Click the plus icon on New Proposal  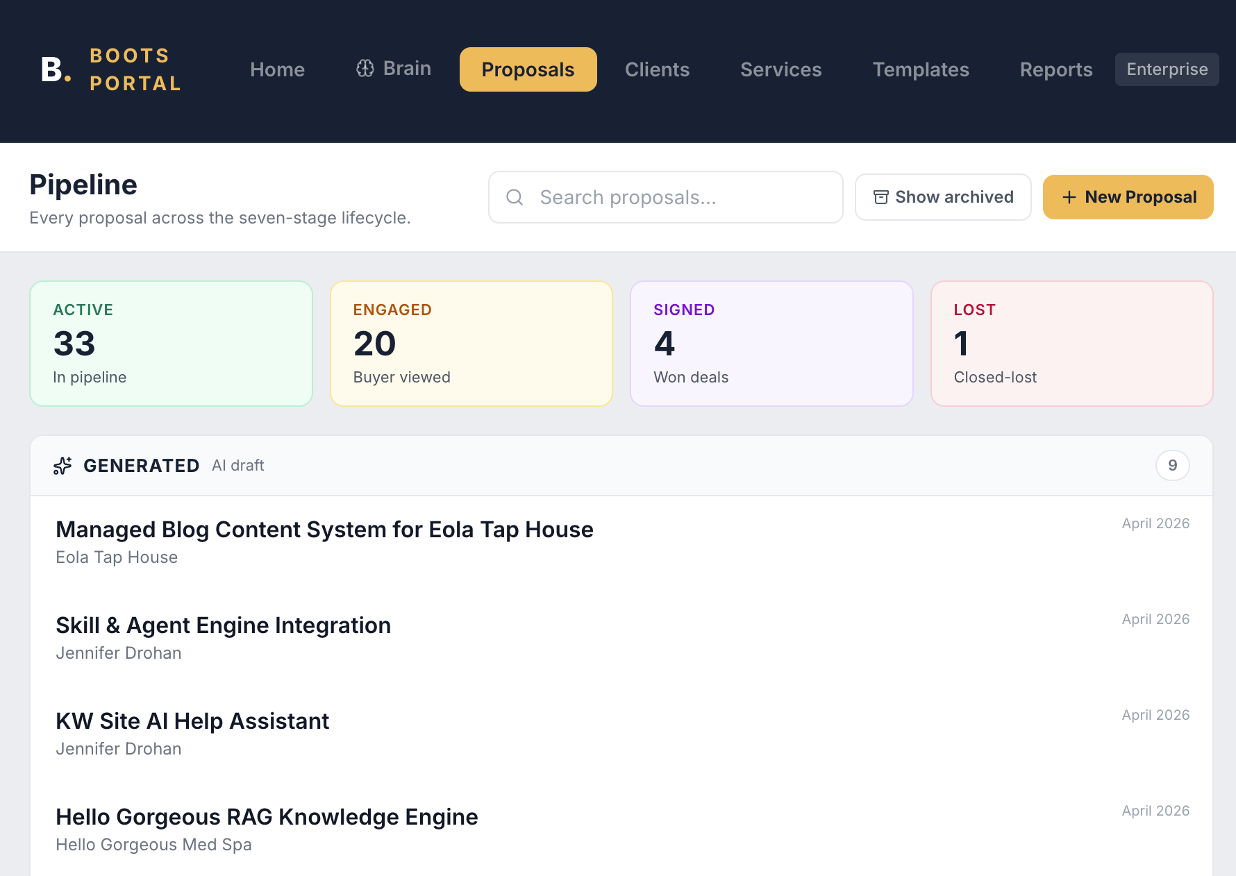1069,197
